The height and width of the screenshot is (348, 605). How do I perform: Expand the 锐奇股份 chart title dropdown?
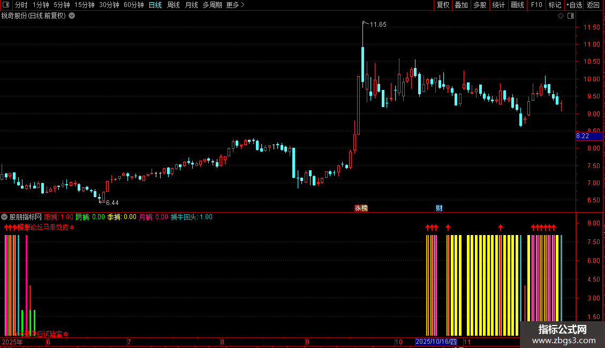pos(72,16)
